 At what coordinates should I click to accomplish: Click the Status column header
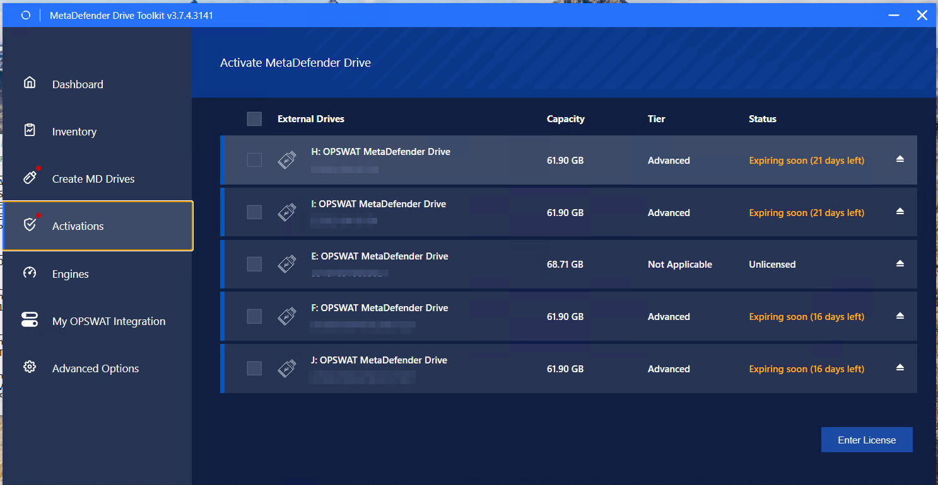(x=763, y=119)
